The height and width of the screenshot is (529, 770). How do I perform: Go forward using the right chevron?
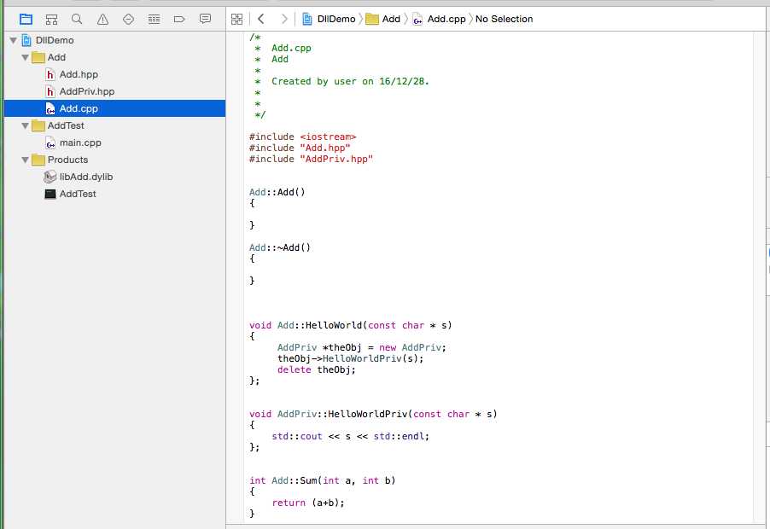pyautogui.click(x=284, y=19)
